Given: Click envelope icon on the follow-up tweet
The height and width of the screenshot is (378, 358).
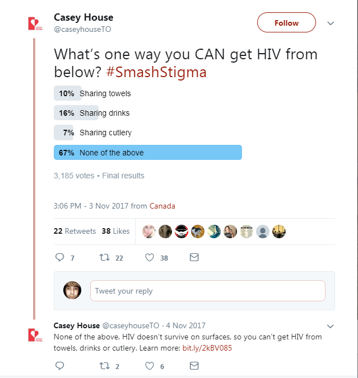Looking at the screenshot, I should [x=194, y=366].
